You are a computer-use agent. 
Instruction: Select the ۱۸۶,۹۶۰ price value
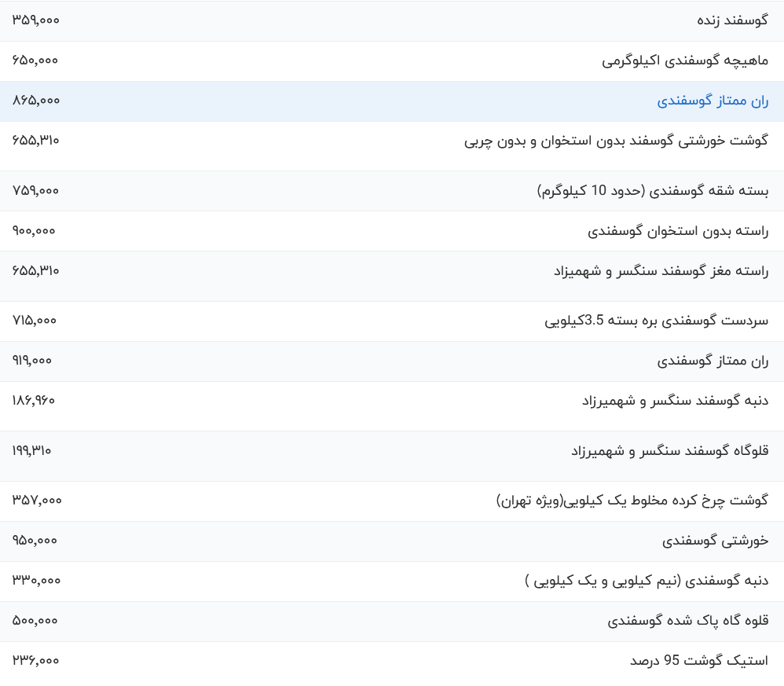(x=35, y=401)
